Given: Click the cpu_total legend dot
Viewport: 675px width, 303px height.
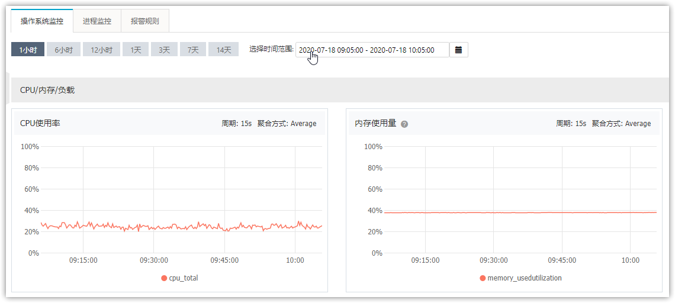Looking at the screenshot, I should pyautogui.click(x=164, y=278).
